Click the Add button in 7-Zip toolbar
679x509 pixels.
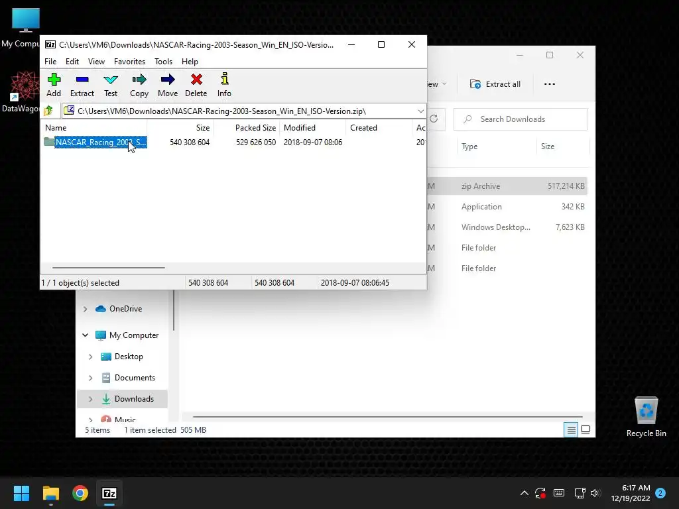click(54, 85)
